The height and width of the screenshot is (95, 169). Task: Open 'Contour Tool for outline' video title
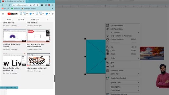12,69
